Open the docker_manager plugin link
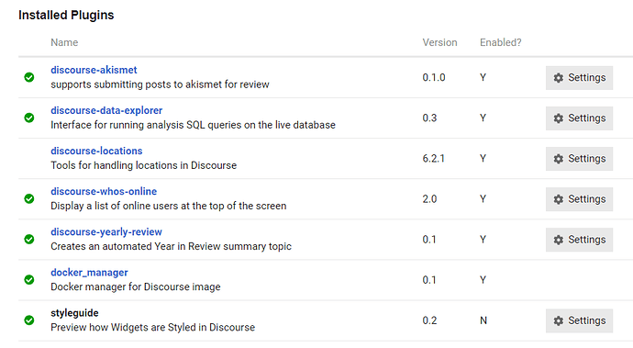The image size is (633, 348). 89,273
